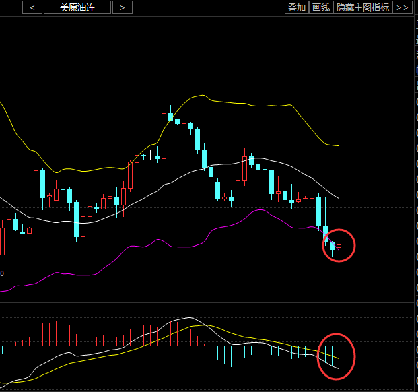Click the 叠加 overlay button
The image size is (418, 392).
[x=296, y=7]
